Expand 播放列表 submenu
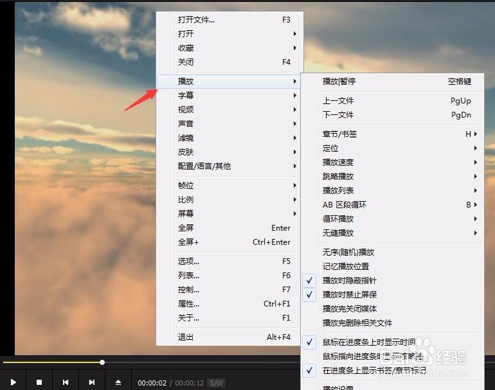Viewport: 495px width, 390px height. click(x=392, y=191)
